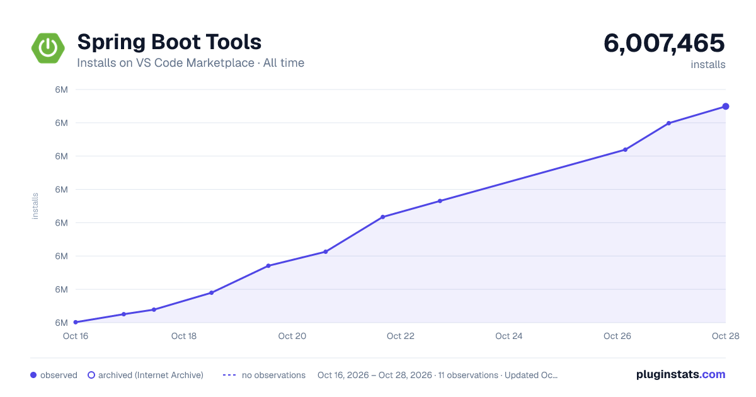This screenshot has width=756, height=397.
Task: Click the 'Oct 26' axis label
Action: pyautogui.click(x=617, y=336)
